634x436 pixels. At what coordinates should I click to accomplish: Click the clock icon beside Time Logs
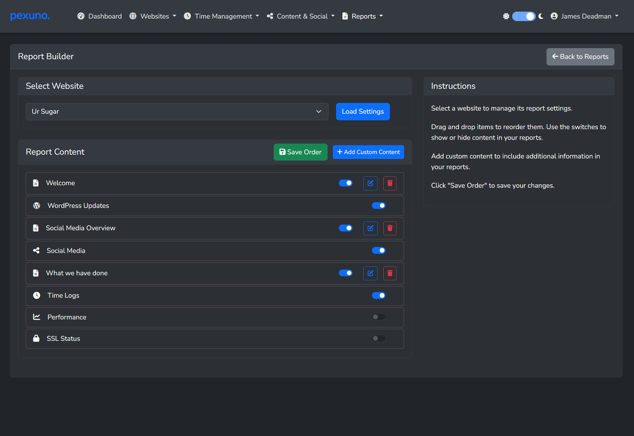[x=37, y=295]
